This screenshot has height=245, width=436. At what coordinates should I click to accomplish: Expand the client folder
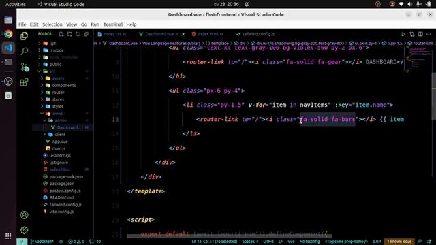click(x=60, y=135)
